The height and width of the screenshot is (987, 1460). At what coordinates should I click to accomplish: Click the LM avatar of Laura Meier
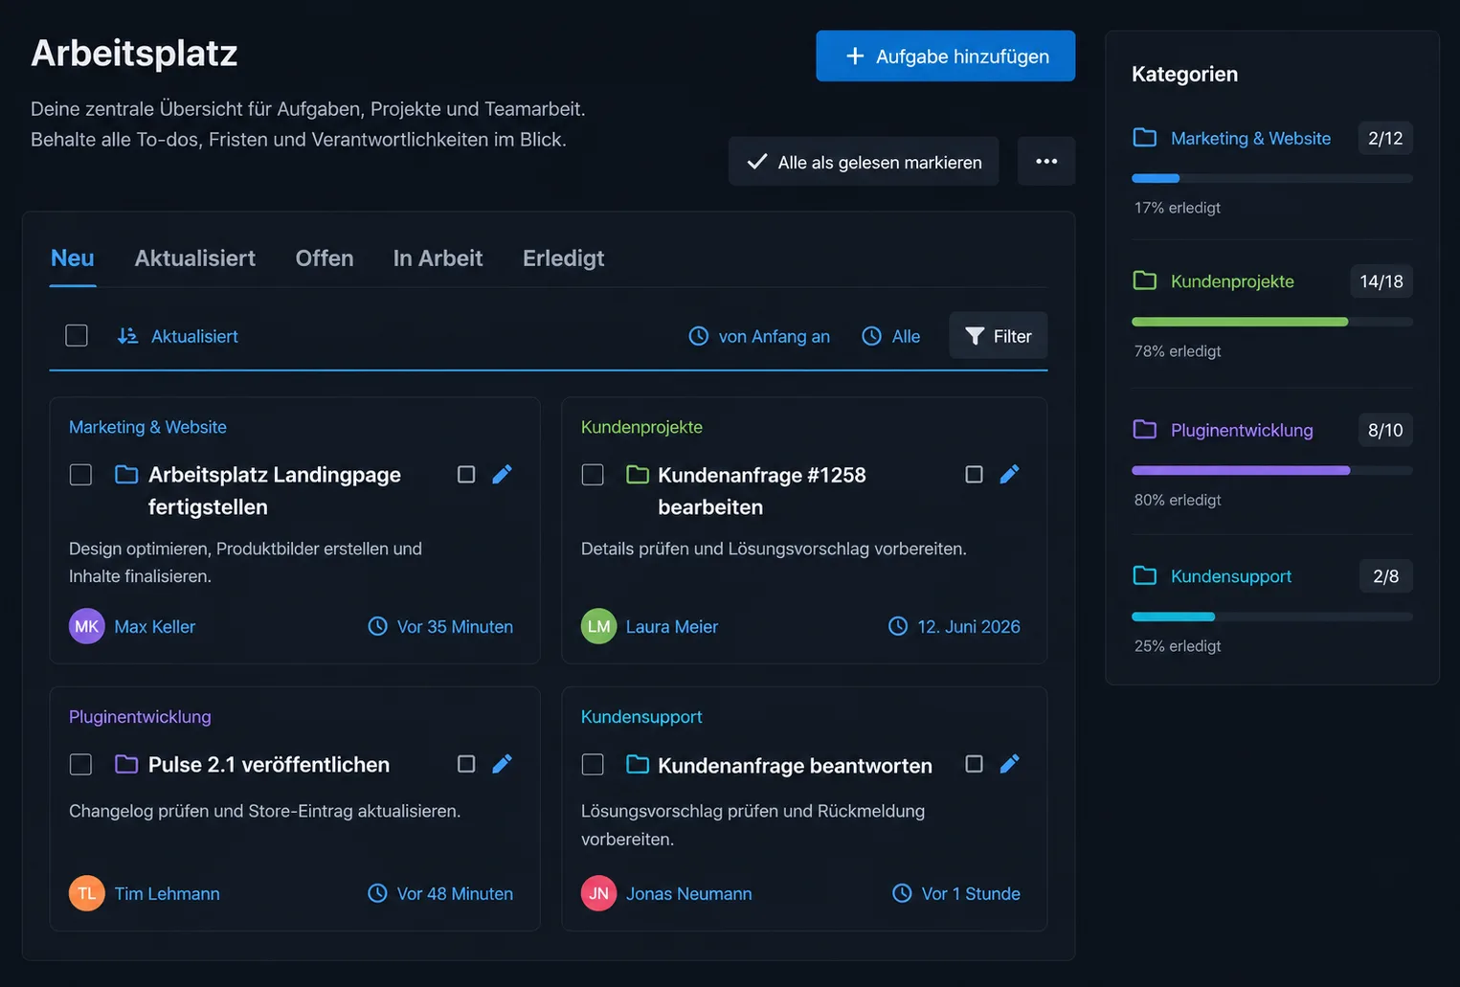pyautogui.click(x=599, y=626)
